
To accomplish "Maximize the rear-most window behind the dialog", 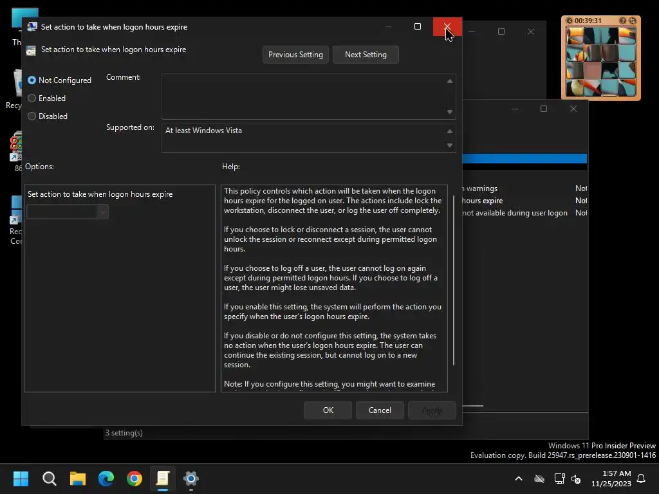I will coord(501,32).
